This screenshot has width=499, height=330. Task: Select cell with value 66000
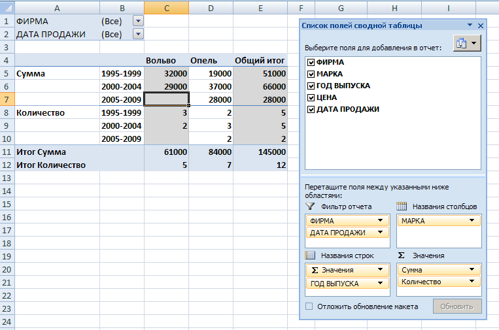(260, 86)
